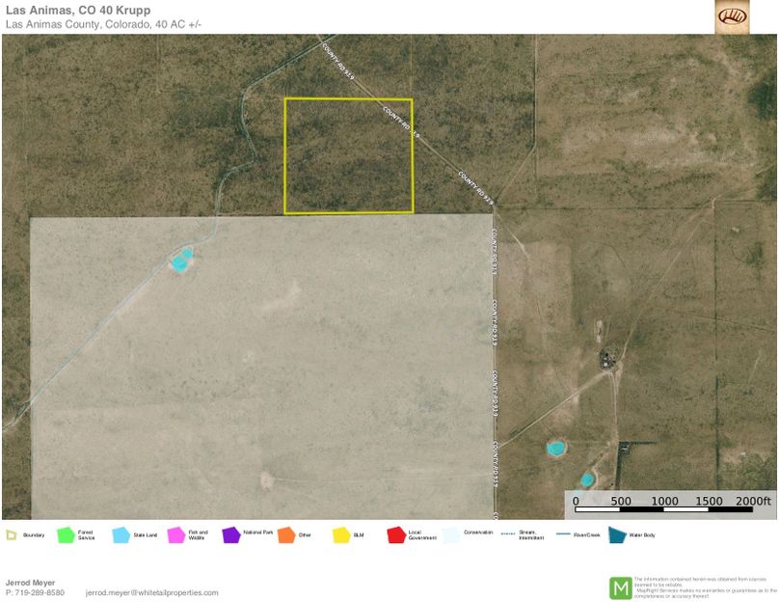Select the orange Other legend symbol
The height and width of the screenshot is (602, 779).
(x=285, y=535)
